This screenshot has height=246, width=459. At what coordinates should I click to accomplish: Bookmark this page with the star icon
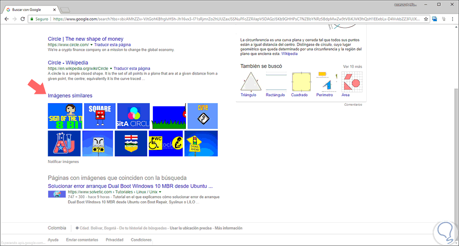[426, 19]
